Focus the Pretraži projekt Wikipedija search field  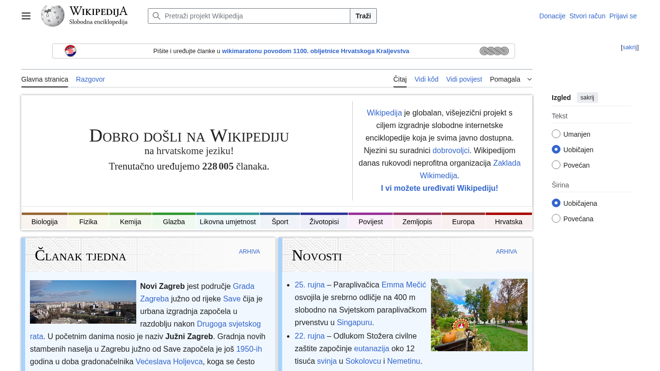pyautogui.click(x=256, y=16)
